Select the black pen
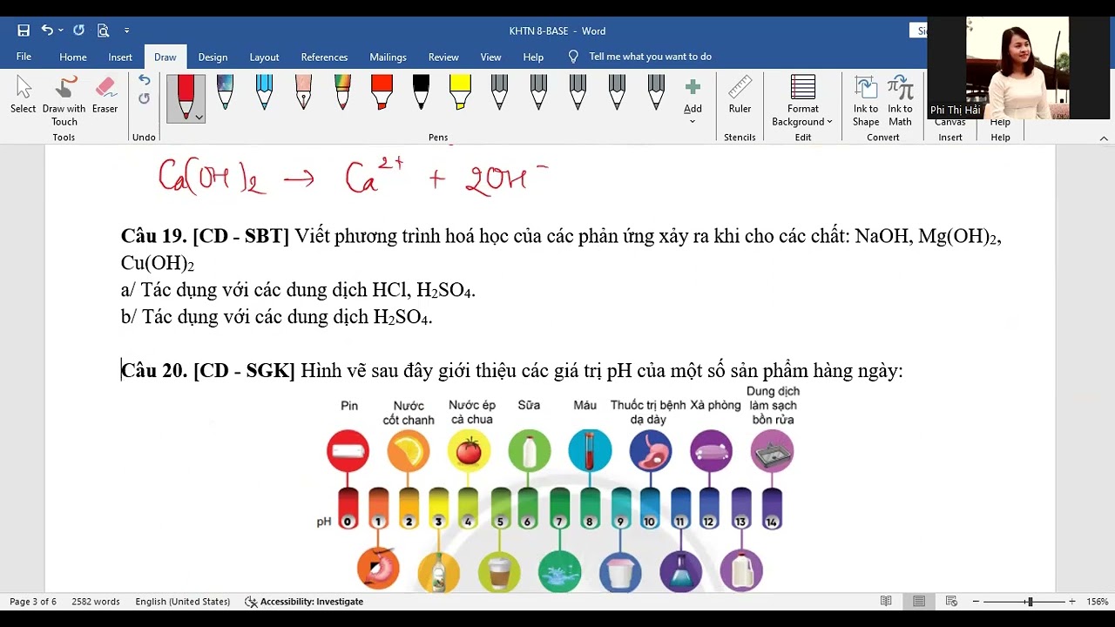 (421, 92)
